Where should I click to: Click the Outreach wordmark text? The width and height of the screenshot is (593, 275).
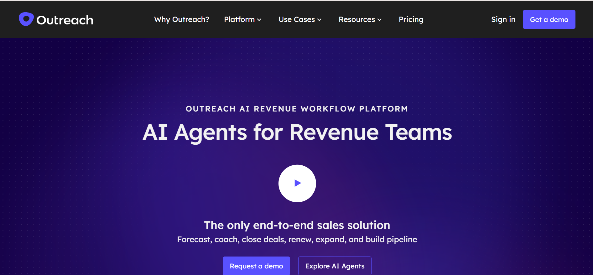(x=65, y=20)
